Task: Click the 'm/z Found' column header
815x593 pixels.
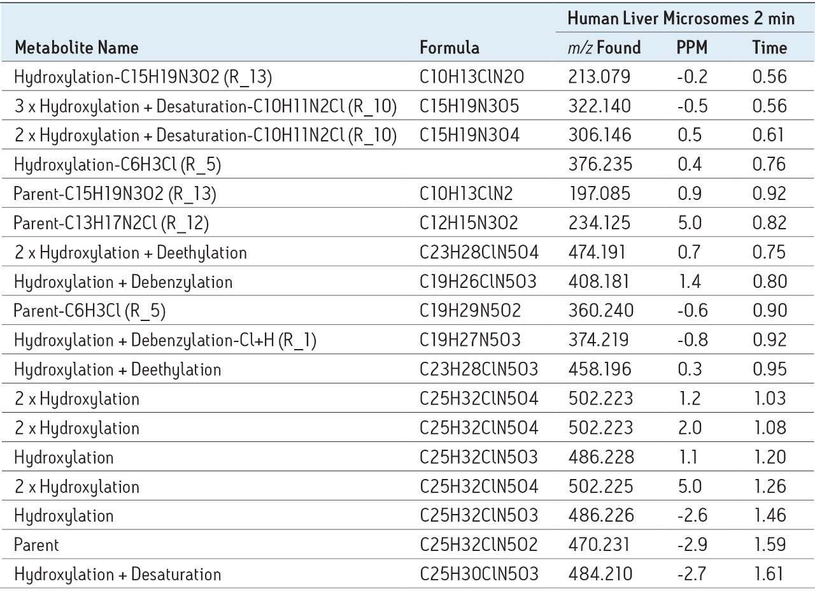Action: (x=604, y=48)
